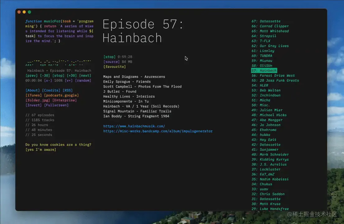Click [stop] beside the 0:59:28 time
The height and width of the screenshot is (224, 344).
pyautogui.click(x=109, y=57)
